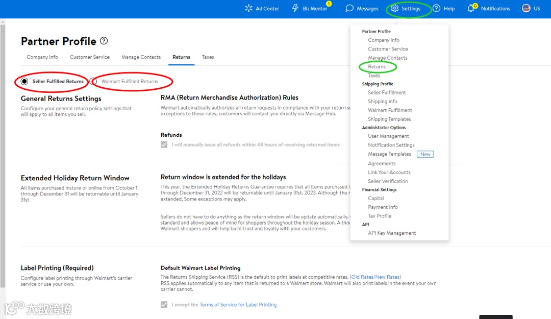Screen dimensions: 551x319
Task: Open Old Rates/New Rates link
Action: (x=375, y=277)
